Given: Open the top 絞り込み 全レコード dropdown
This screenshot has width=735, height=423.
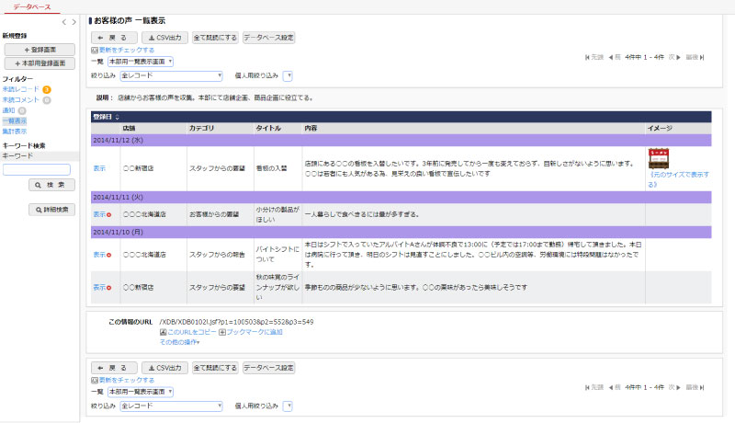Looking at the screenshot, I should pos(171,76).
